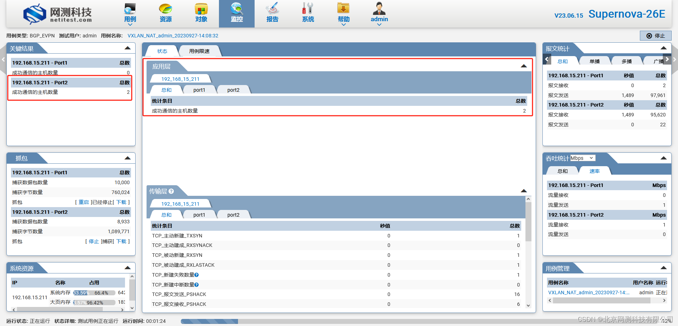Click the netitest.com logo
This screenshot has height=326, width=678.
(x=58, y=14)
